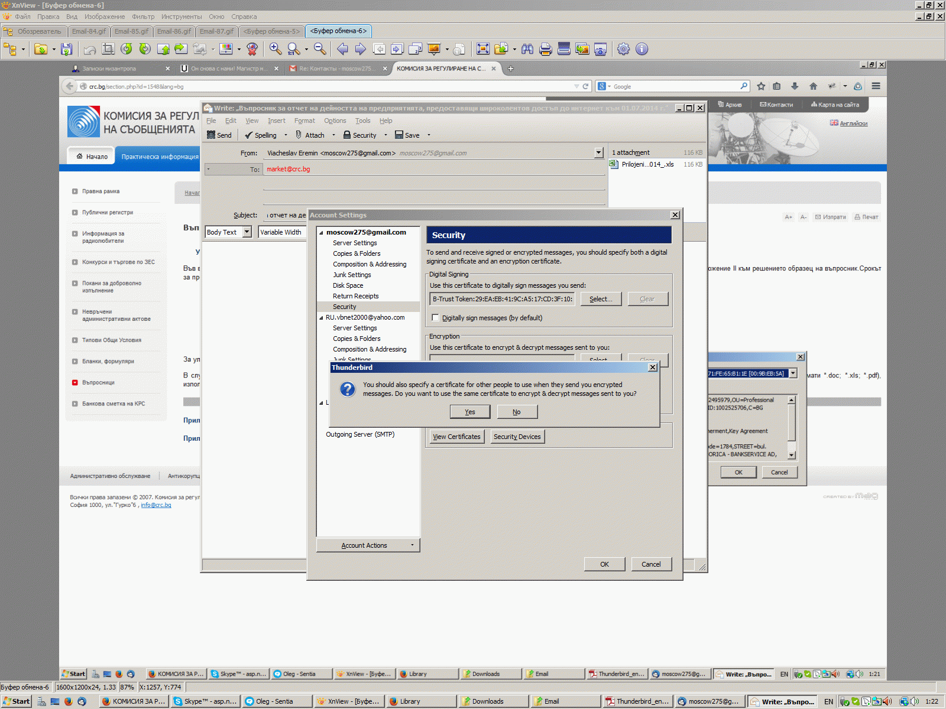Click the Fullscreen icon in XnView toolbar

(483, 49)
